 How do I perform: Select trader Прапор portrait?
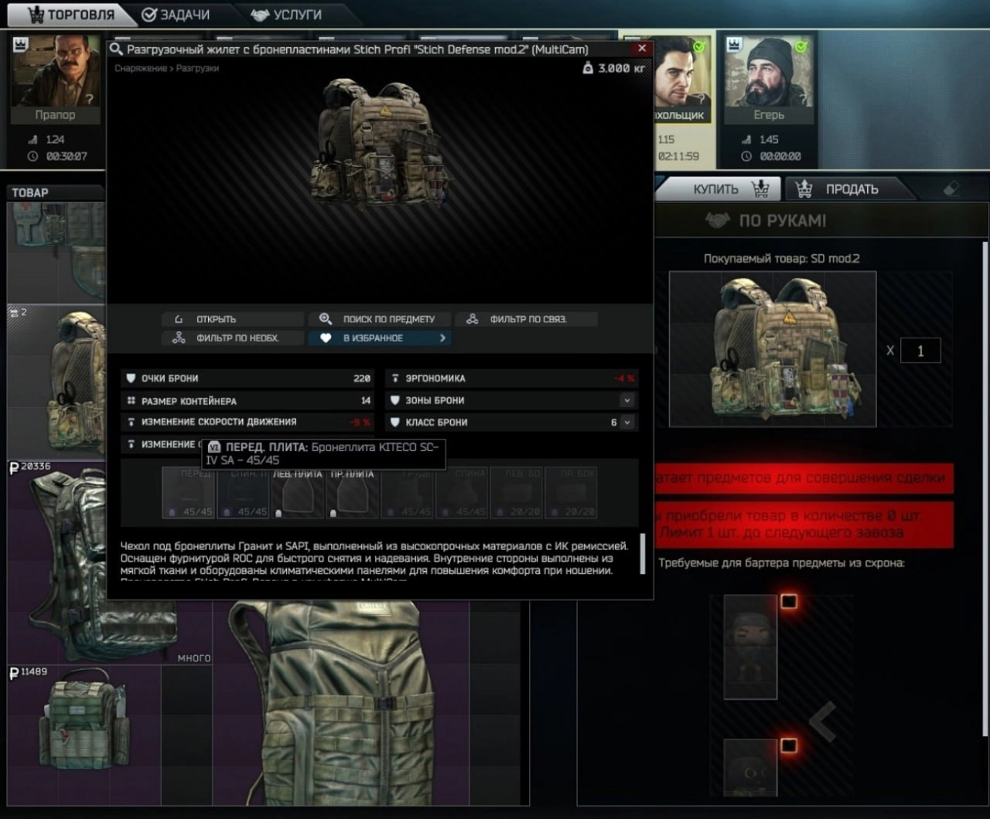(56, 72)
